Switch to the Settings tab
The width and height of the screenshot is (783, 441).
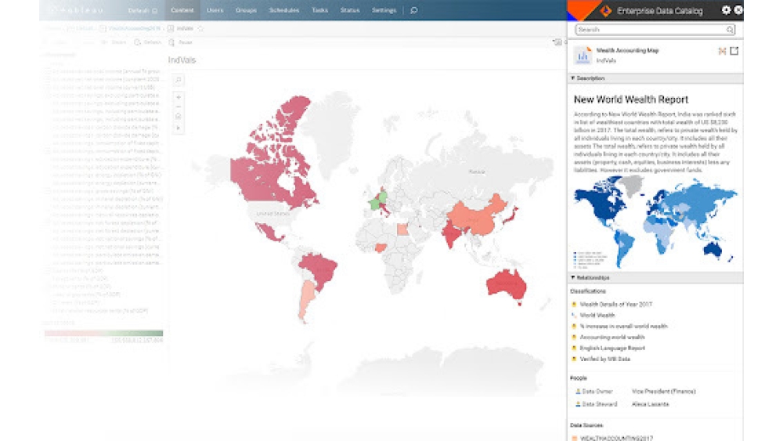(384, 10)
